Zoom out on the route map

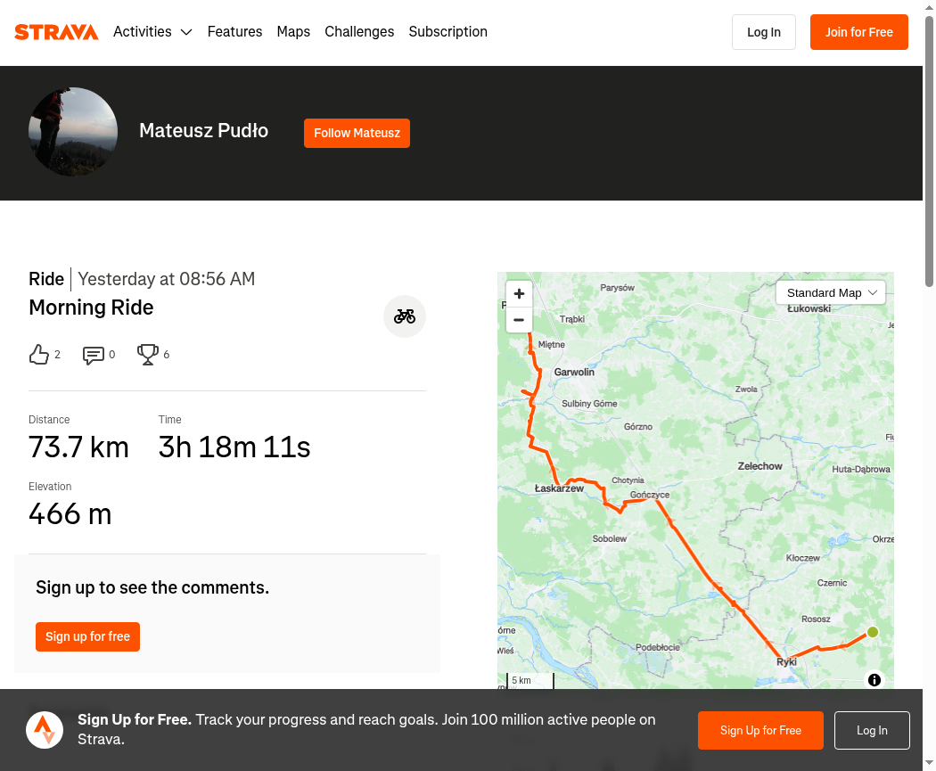click(x=520, y=320)
